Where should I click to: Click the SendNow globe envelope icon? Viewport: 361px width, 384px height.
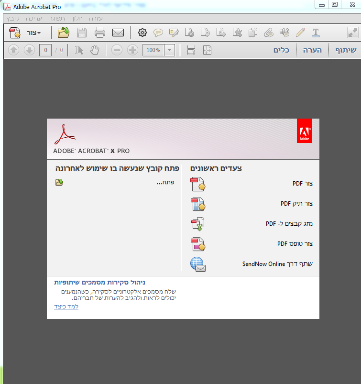(198, 264)
